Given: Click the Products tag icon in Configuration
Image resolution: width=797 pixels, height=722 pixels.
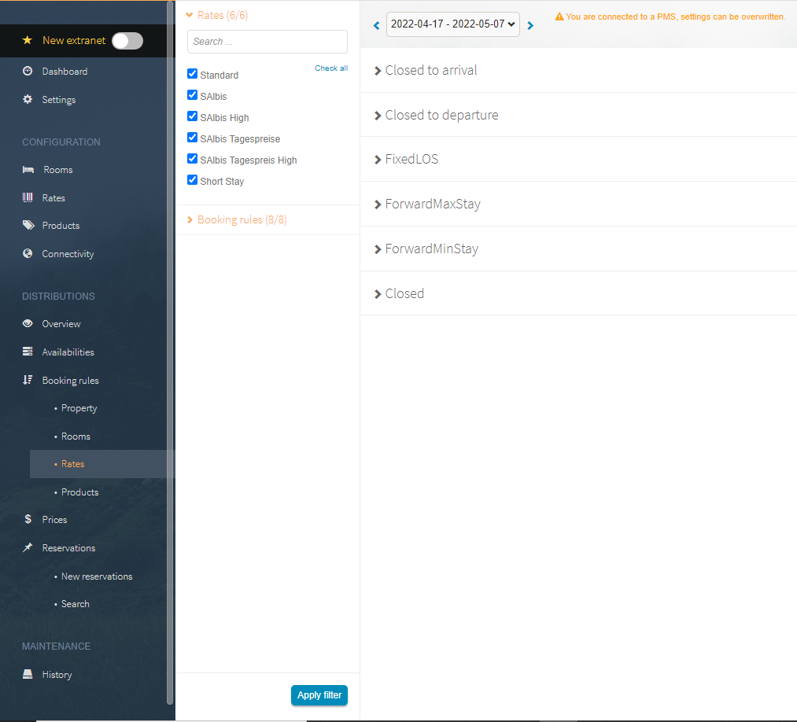Looking at the screenshot, I should [28, 226].
